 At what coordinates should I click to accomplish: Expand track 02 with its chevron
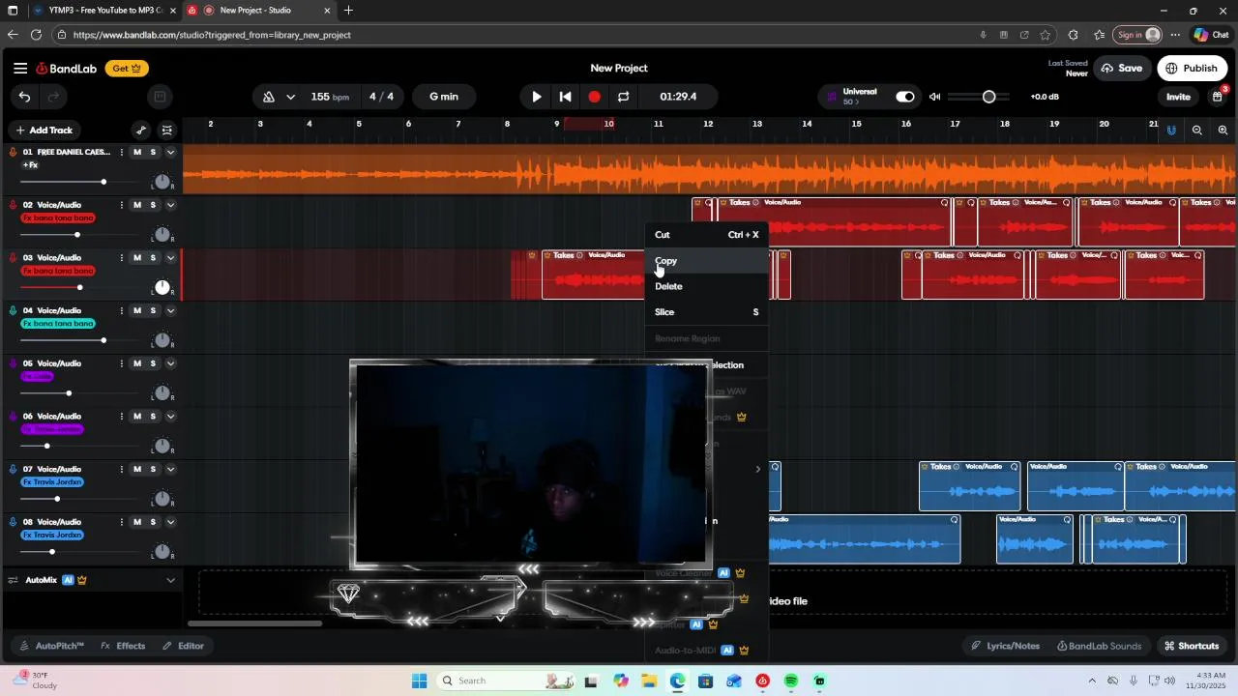[x=170, y=205]
